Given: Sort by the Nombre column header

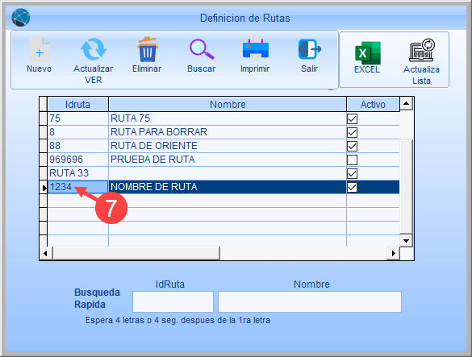Looking at the screenshot, I should (x=228, y=105).
